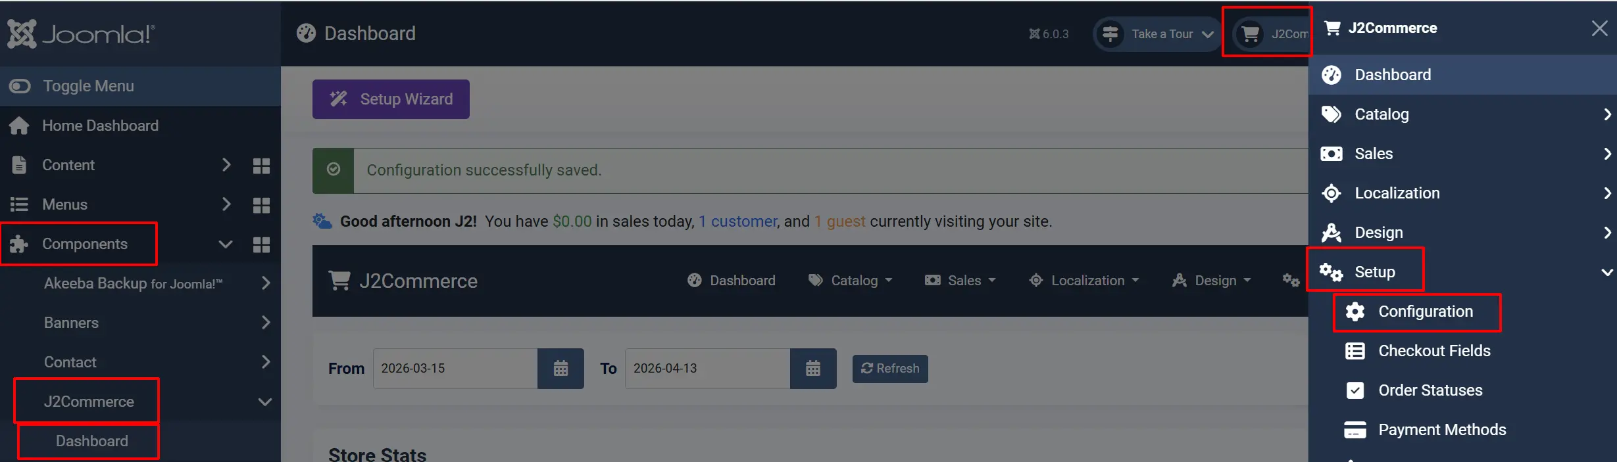Open the From date calendar picker

(560, 369)
